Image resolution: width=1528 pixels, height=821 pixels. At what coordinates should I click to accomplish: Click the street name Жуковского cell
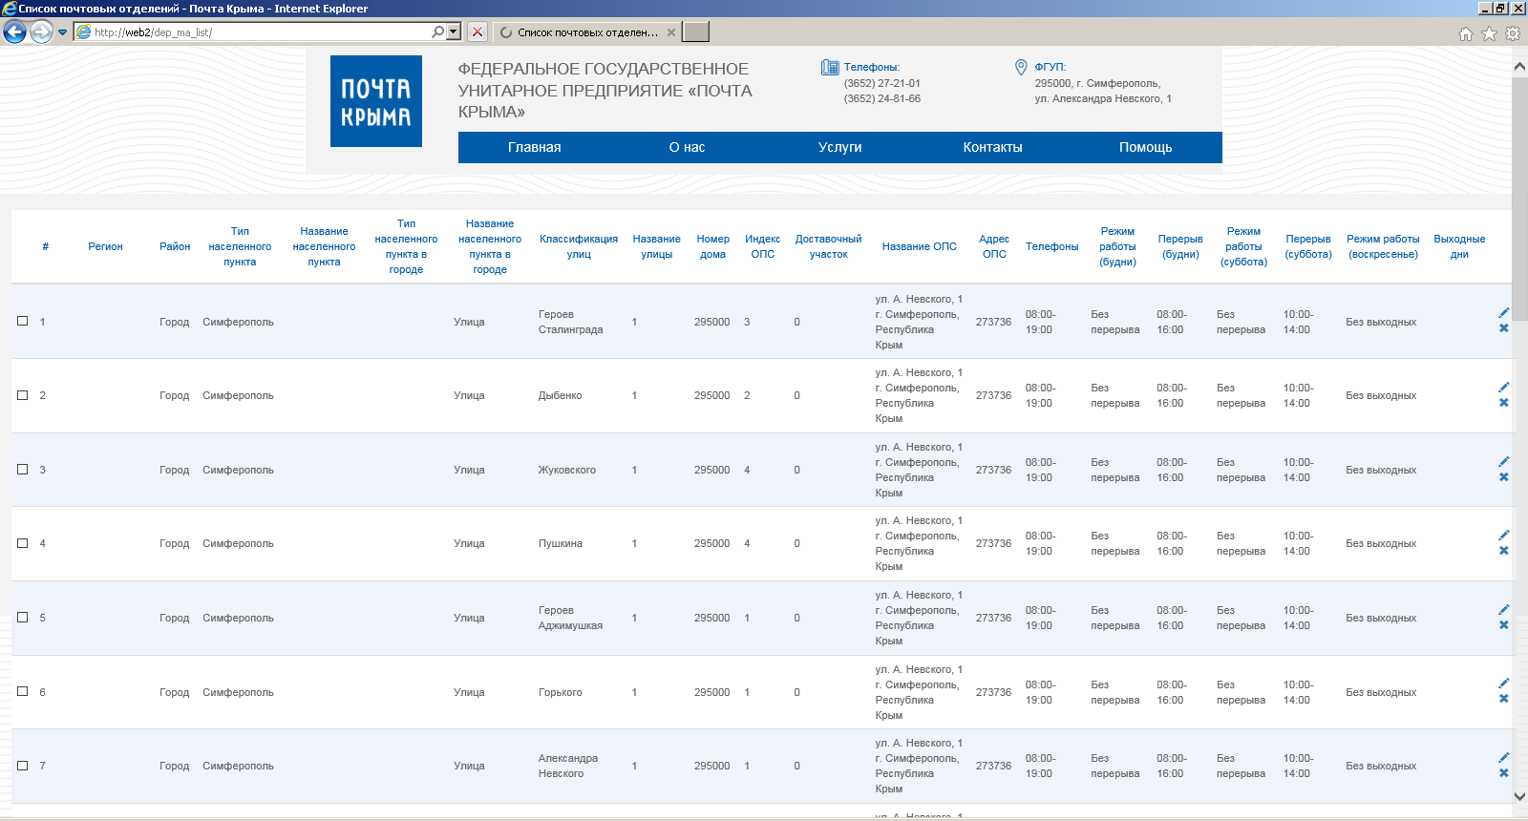pyautogui.click(x=566, y=470)
